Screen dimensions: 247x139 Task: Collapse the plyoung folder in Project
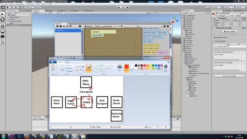click(183, 51)
